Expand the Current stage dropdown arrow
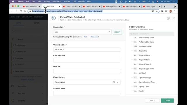 pyautogui.click(x=118, y=82)
